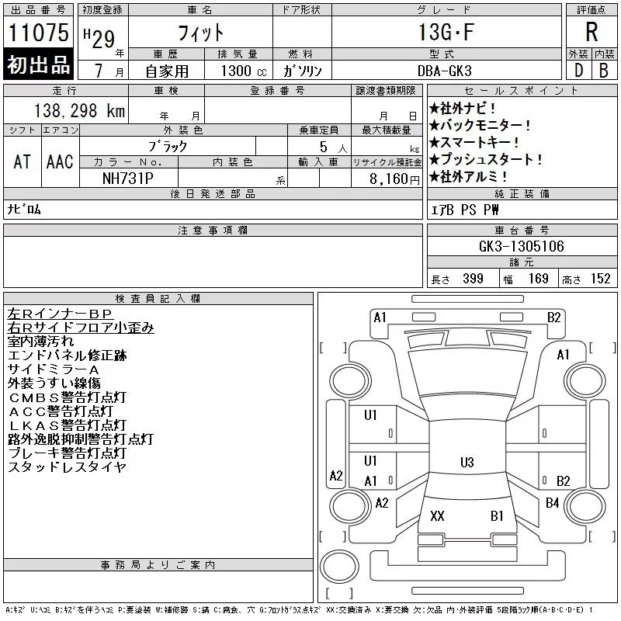Select the 乗車定員 header

coord(319,130)
